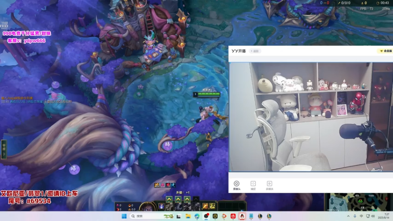Screen dimensions: 393x221
Task: Click the game minimap
Action: [x=359, y=202]
